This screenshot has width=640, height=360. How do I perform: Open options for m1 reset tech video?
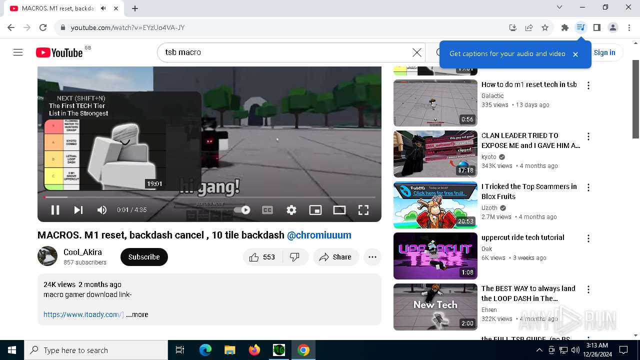click(x=588, y=85)
